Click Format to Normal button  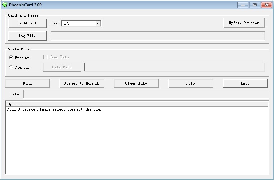(x=82, y=84)
